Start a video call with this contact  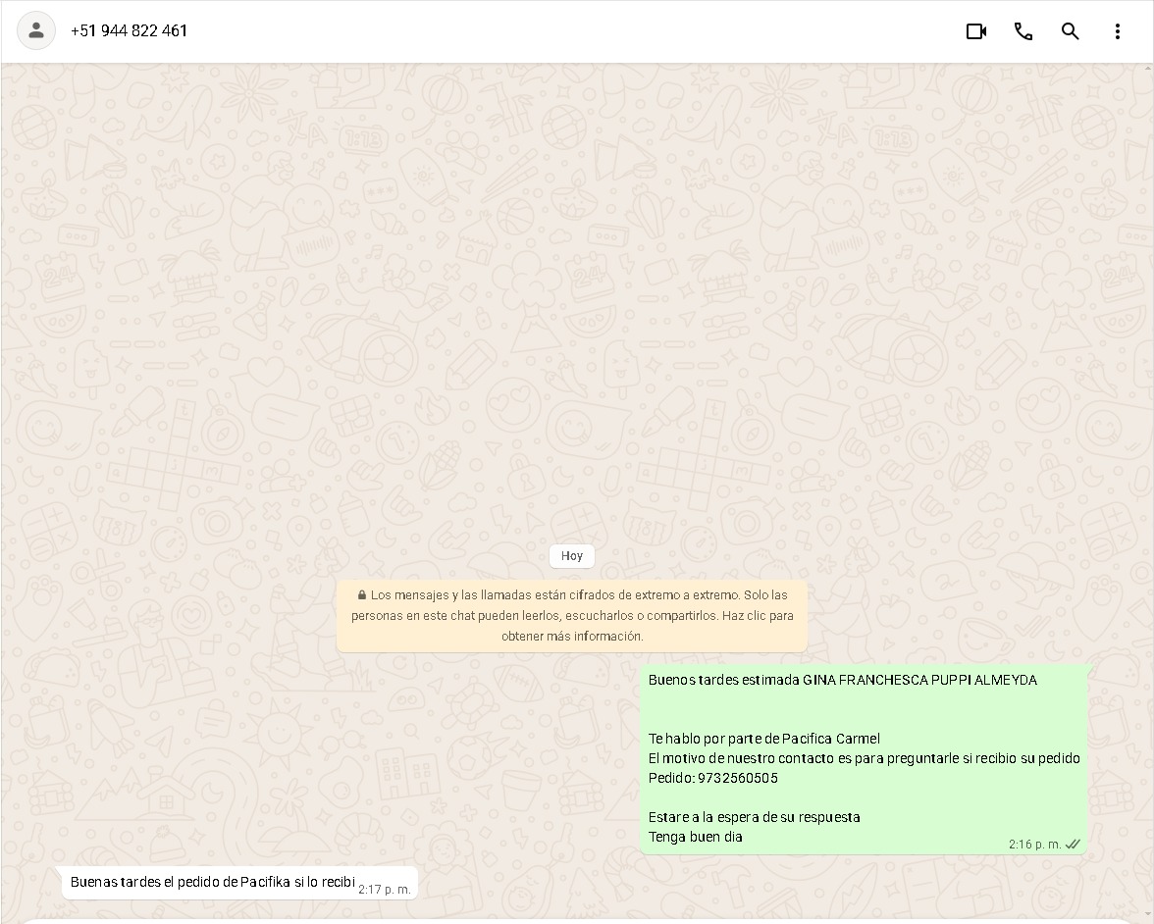(x=975, y=31)
